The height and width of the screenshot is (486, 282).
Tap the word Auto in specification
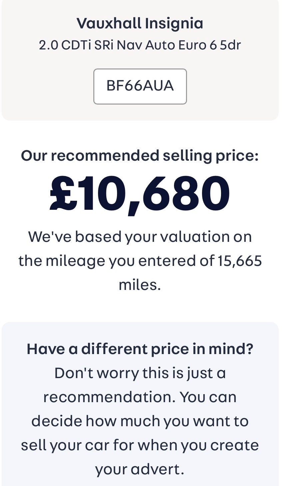160,45
